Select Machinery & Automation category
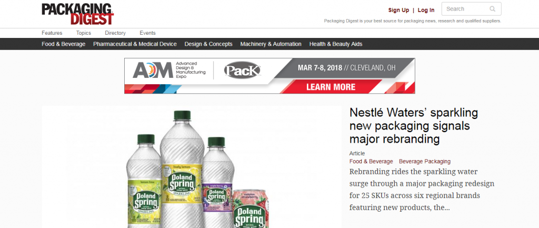The height and width of the screenshot is (228, 539). pos(271,44)
